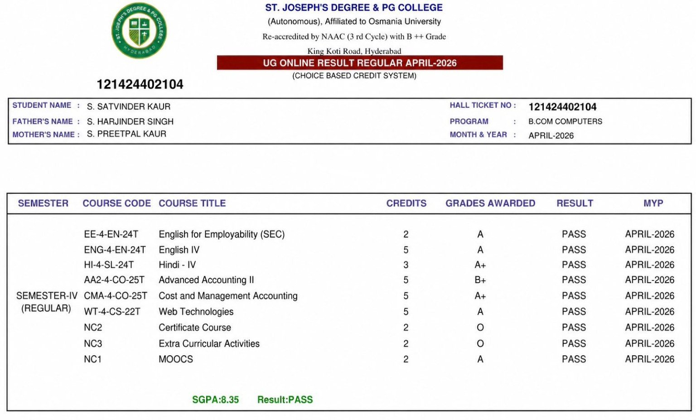Click the O grade for Extra Curricular Activities

(x=480, y=343)
